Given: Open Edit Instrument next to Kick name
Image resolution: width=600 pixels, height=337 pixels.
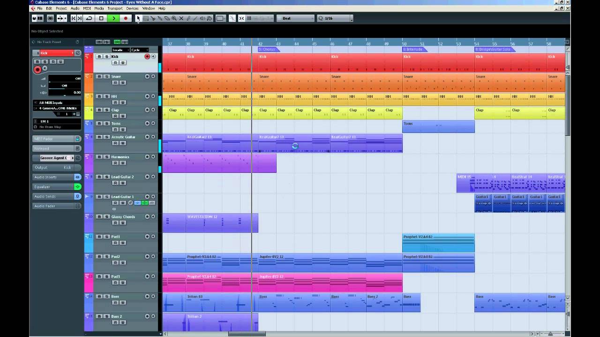Looking at the screenshot, I should pyautogui.click(x=78, y=53).
